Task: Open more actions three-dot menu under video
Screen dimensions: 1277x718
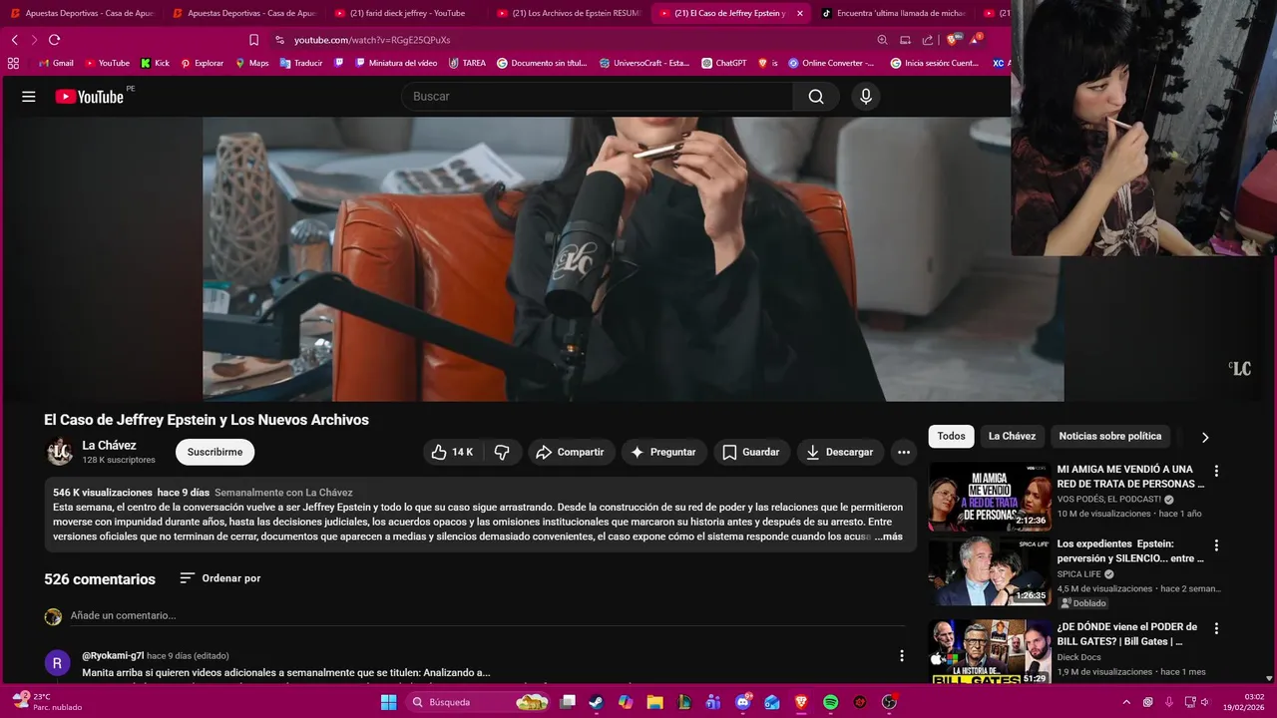Action: [904, 452]
